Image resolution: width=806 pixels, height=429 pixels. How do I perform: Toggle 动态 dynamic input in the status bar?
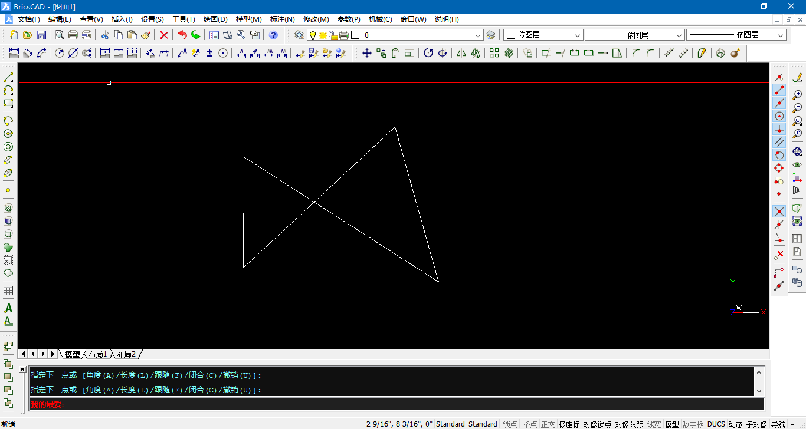point(735,424)
